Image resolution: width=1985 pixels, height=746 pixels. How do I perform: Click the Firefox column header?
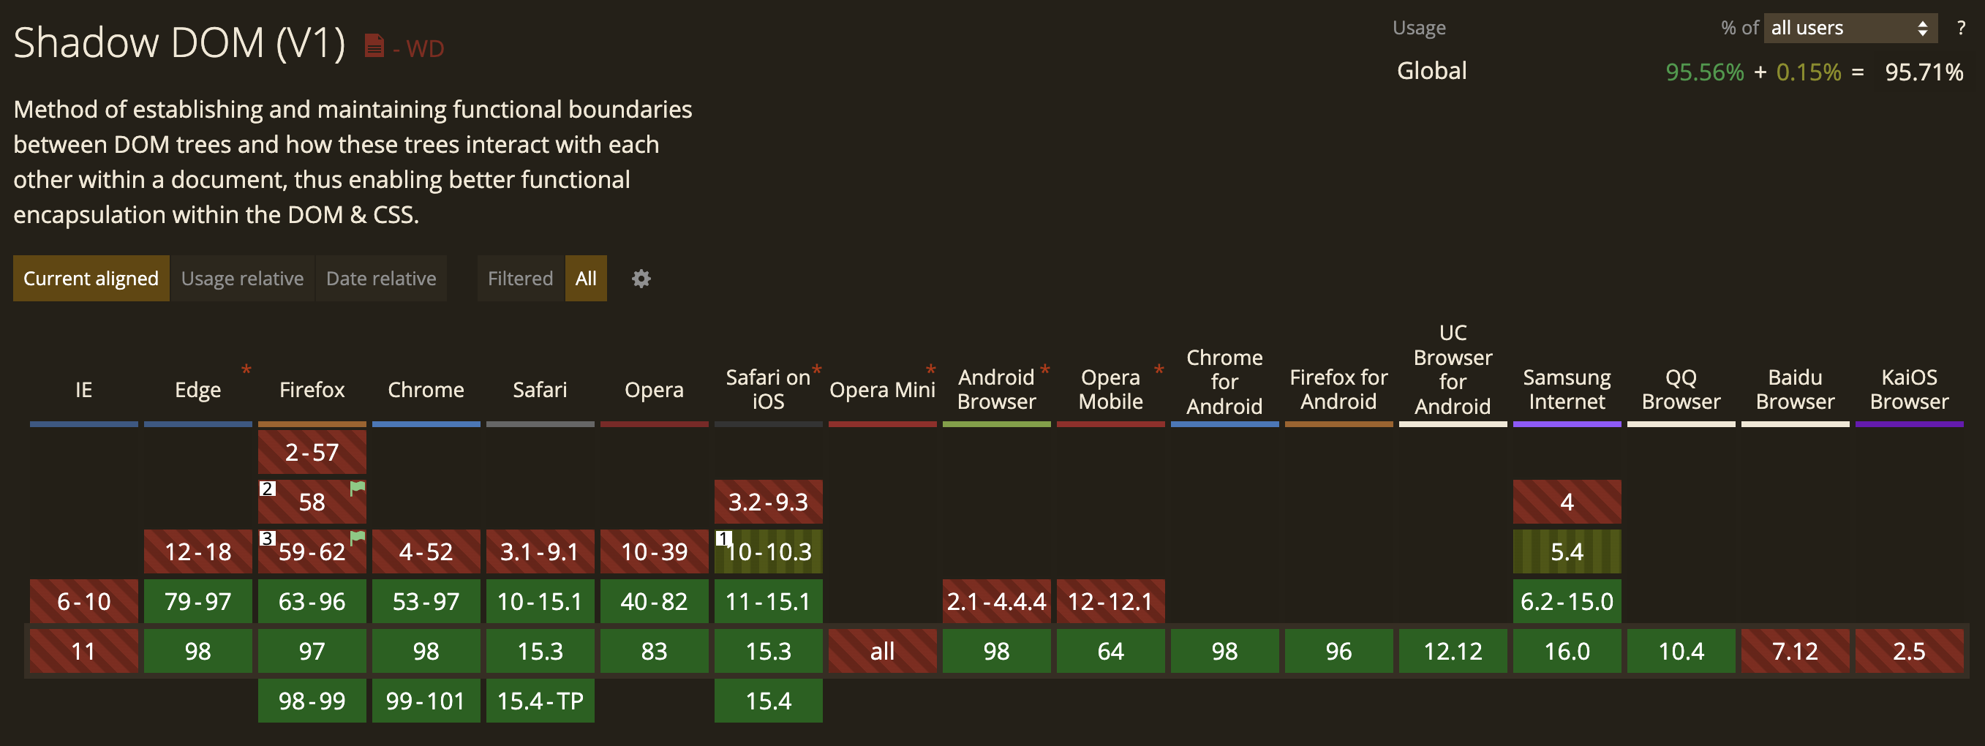click(312, 390)
